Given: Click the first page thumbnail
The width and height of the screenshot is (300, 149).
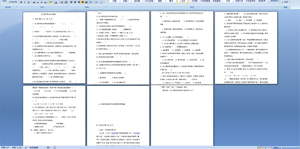Looking at the screenshot, I should click(x=54, y=48).
